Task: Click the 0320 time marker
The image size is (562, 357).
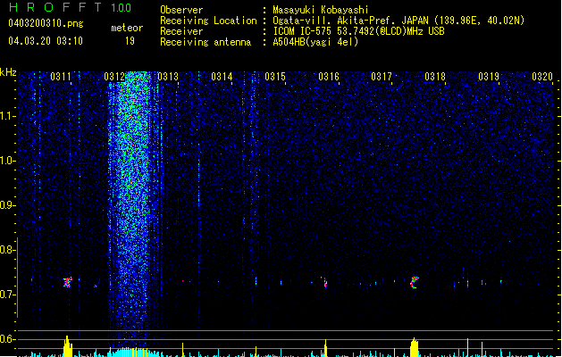Action: tap(542, 77)
